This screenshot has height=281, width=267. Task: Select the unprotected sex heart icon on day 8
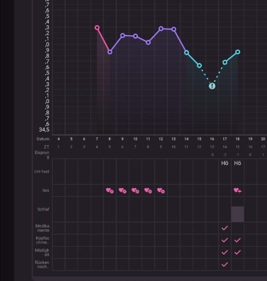coord(110,191)
